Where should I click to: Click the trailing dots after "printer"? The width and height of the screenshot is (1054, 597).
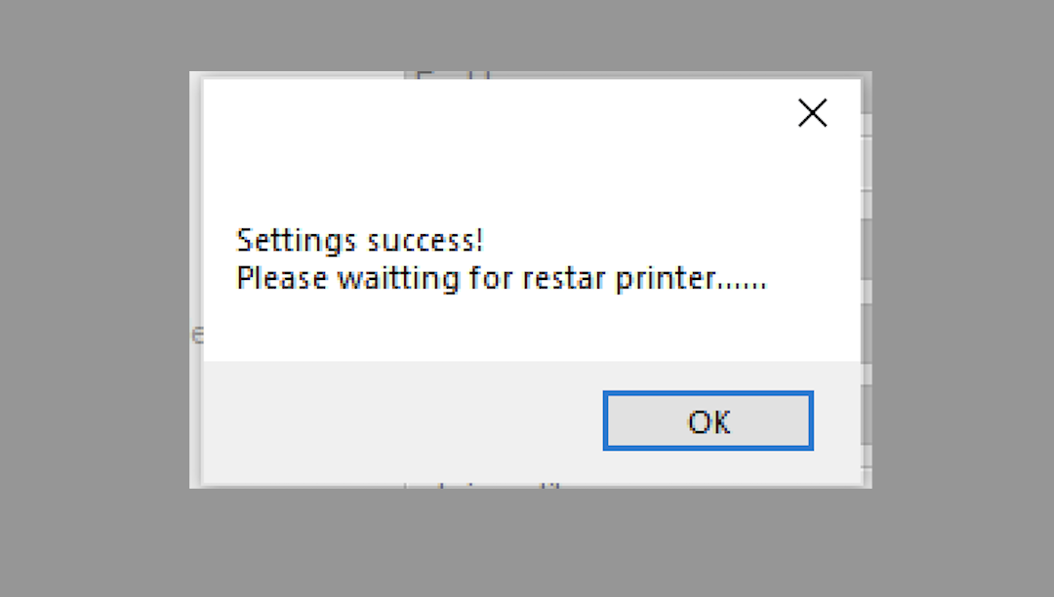click(x=743, y=283)
